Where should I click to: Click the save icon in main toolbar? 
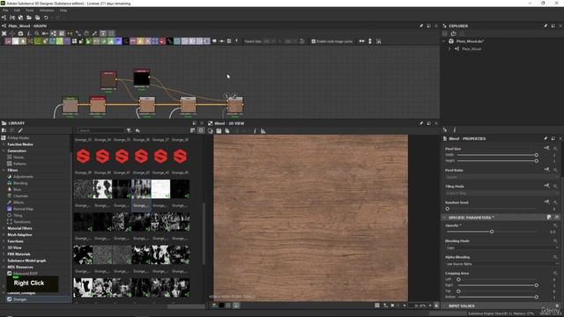[37, 18]
